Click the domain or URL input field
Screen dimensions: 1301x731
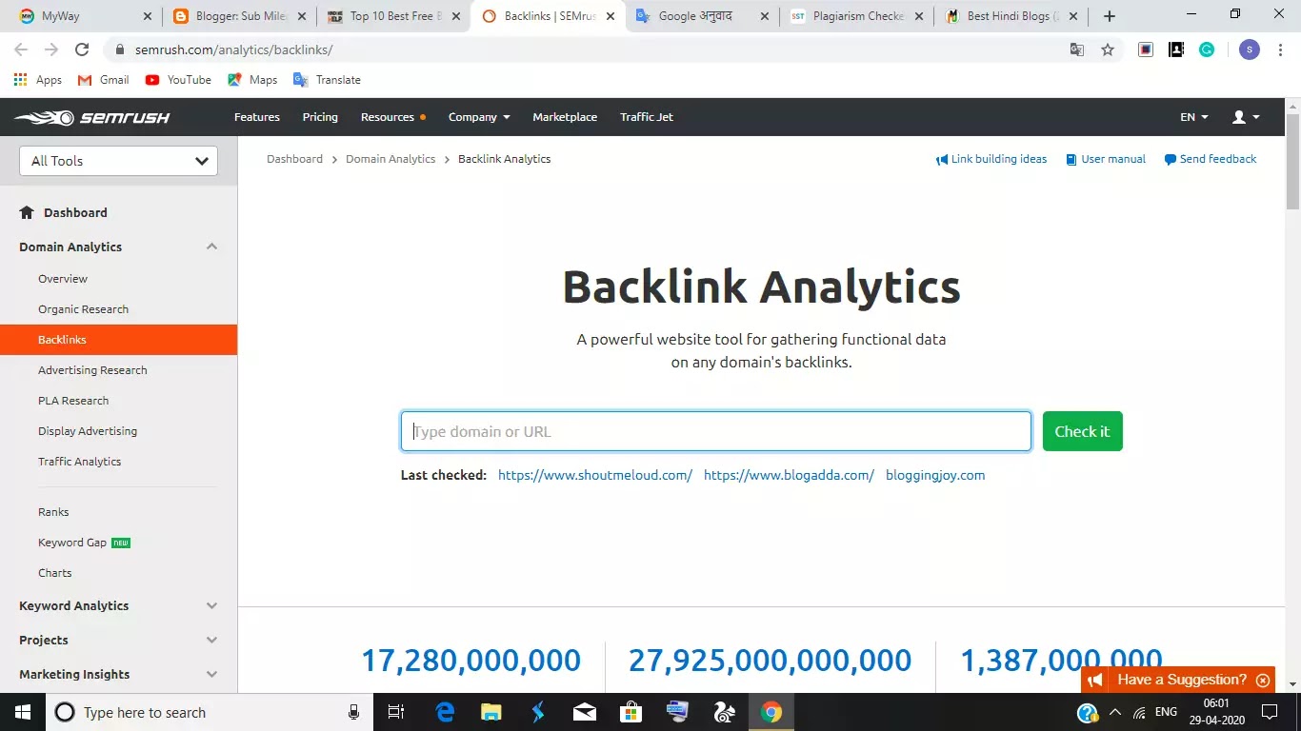click(716, 431)
